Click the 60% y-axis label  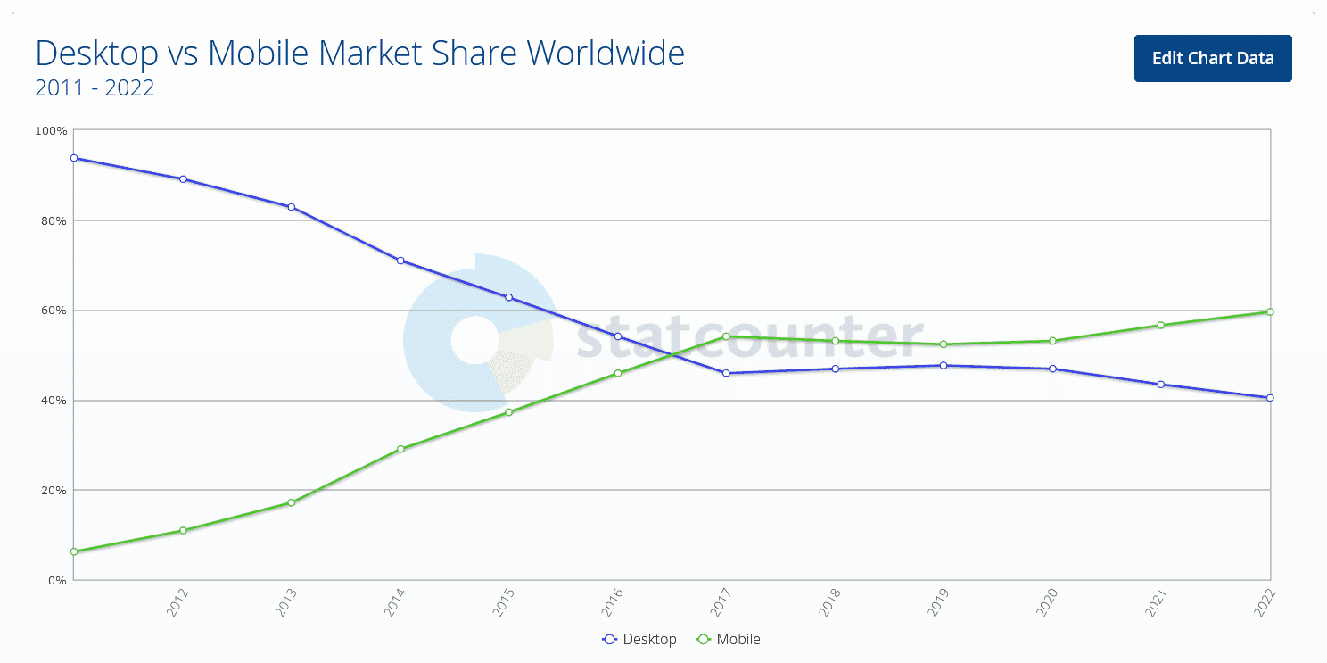coord(51,311)
